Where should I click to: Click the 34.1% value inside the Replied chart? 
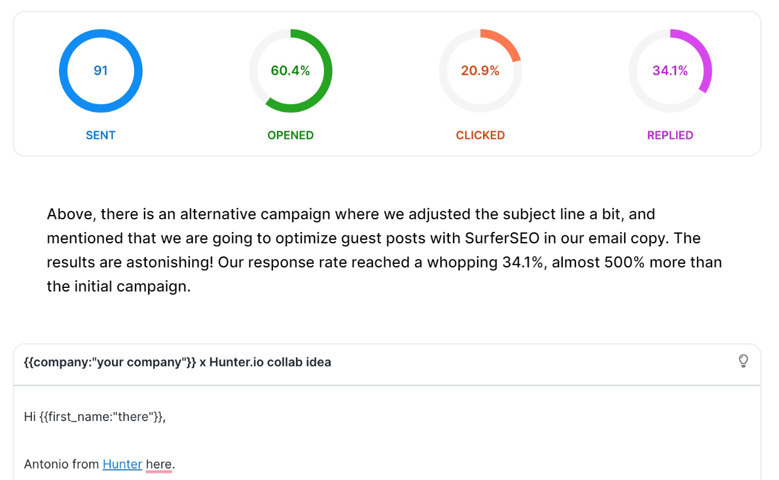(x=670, y=70)
